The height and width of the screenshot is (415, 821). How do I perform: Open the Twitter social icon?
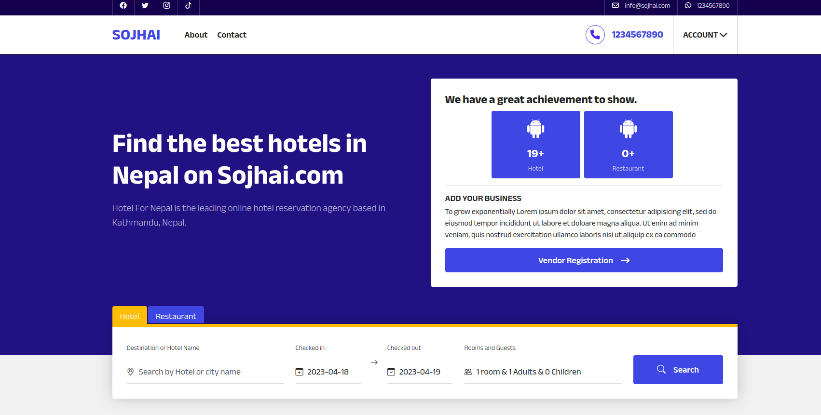click(145, 6)
